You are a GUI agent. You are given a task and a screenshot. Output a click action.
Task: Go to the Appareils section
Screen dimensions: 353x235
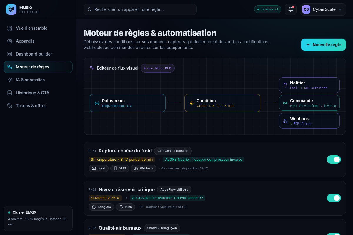click(x=38, y=41)
